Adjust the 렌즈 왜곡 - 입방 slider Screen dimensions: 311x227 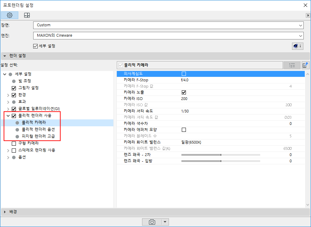(220, 161)
